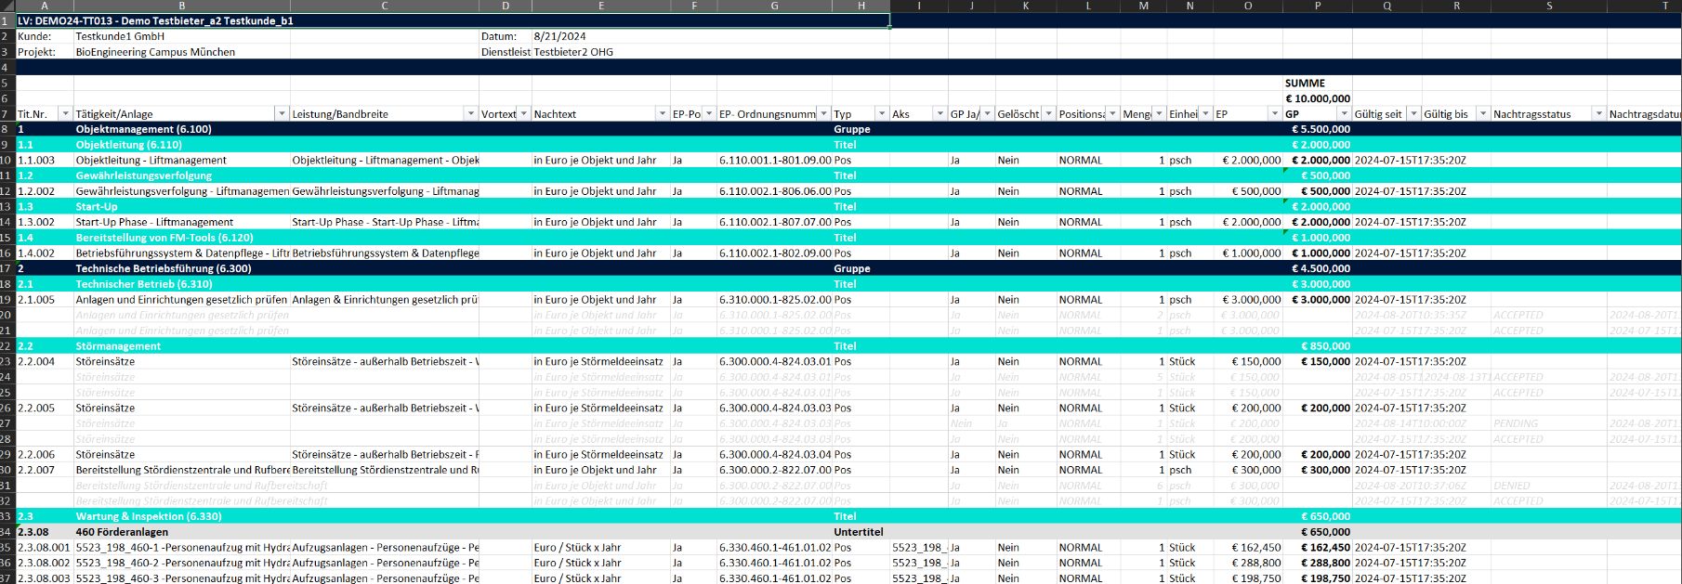Open the EP column filter dropdown
1682x584 pixels.
[1274, 114]
